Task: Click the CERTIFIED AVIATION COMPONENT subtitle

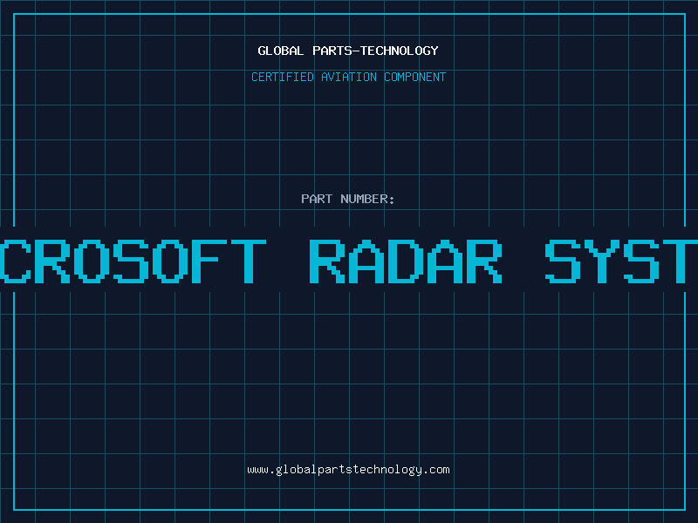Action: click(x=348, y=77)
